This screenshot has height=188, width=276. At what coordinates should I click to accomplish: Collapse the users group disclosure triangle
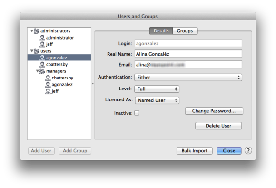pos(32,51)
